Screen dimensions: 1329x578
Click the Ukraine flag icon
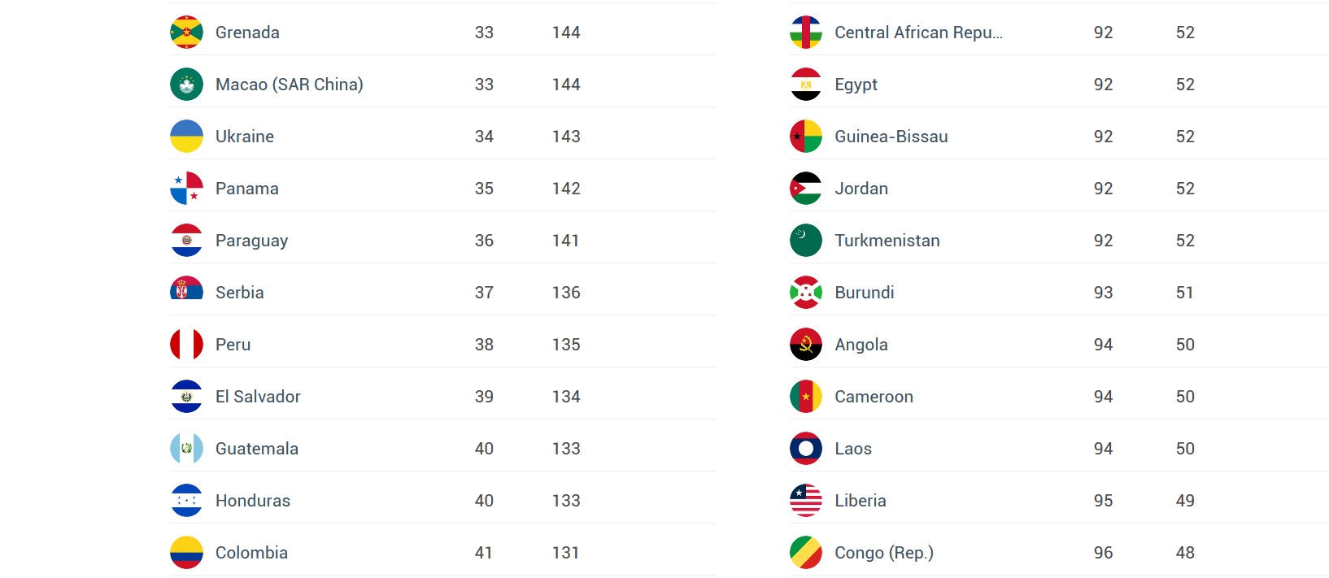click(186, 137)
